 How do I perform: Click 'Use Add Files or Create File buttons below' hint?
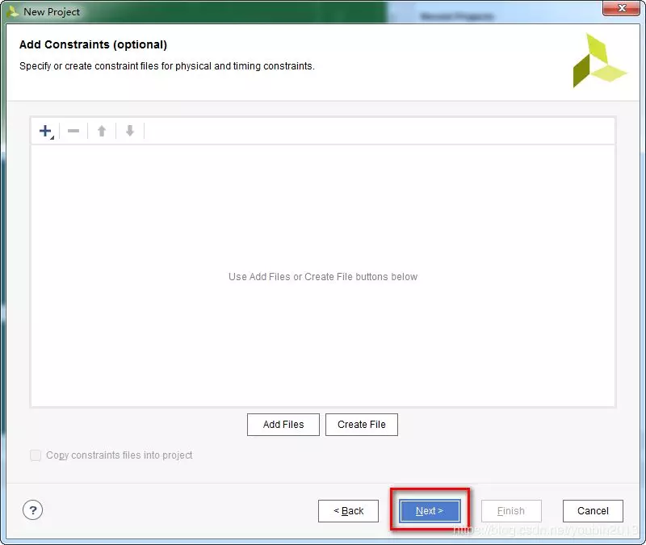(x=323, y=277)
